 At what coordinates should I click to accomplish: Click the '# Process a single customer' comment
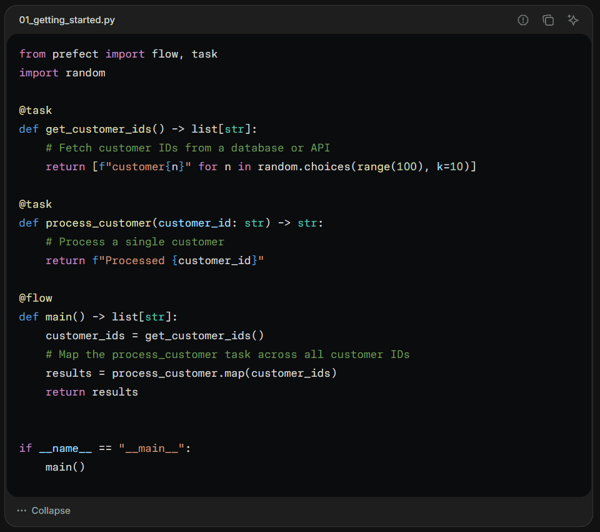(x=135, y=242)
